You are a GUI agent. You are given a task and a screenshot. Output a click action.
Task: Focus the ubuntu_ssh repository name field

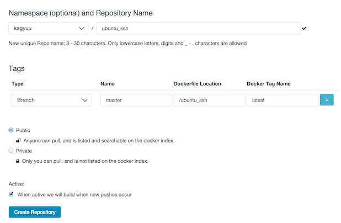pyautogui.click(x=198, y=28)
